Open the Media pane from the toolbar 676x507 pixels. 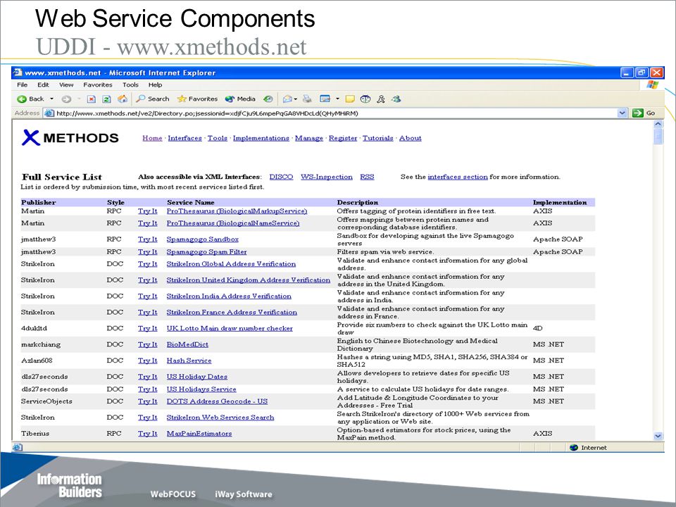(x=241, y=99)
